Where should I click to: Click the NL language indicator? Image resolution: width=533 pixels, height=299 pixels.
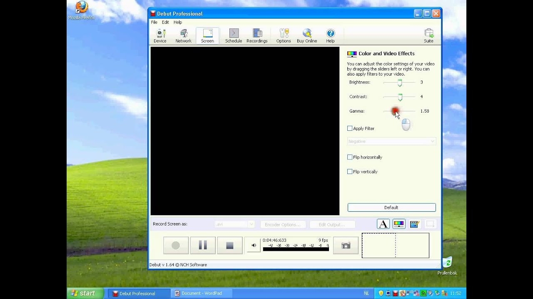[x=366, y=293]
